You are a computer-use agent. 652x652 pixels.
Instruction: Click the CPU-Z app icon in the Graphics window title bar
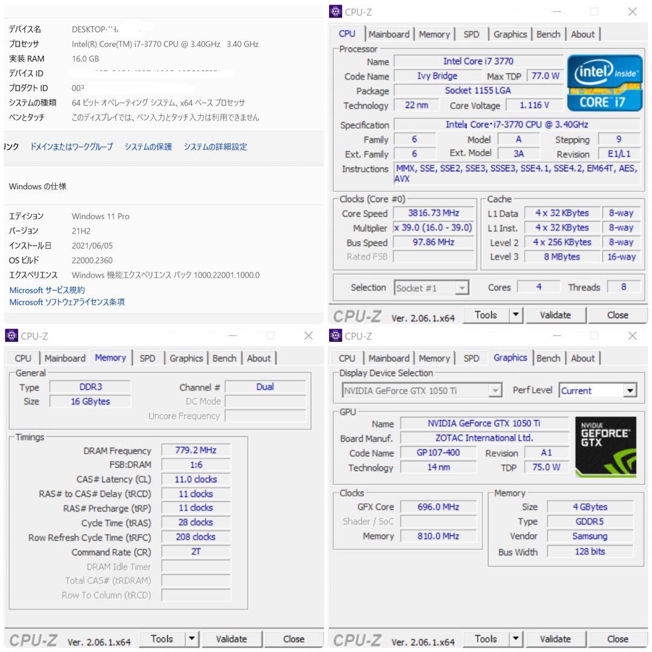pyautogui.click(x=335, y=335)
